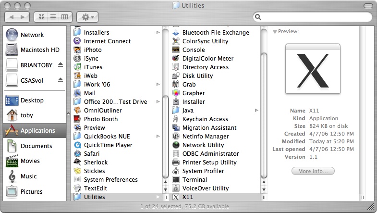Image resolution: width=377 pixels, height=213 pixels.
Task: Click the Network globe icon in sidebar
Action: click(x=12, y=35)
